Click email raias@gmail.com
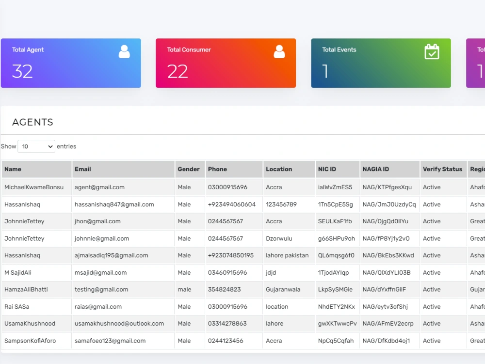Image resolution: width=485 pixels, height=364 pixels. 98,307
